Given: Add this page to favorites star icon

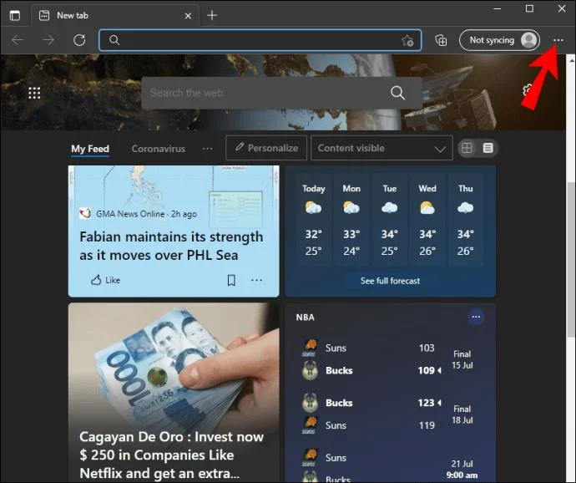Looking at the screenshot, I should (x=407, y=40).
